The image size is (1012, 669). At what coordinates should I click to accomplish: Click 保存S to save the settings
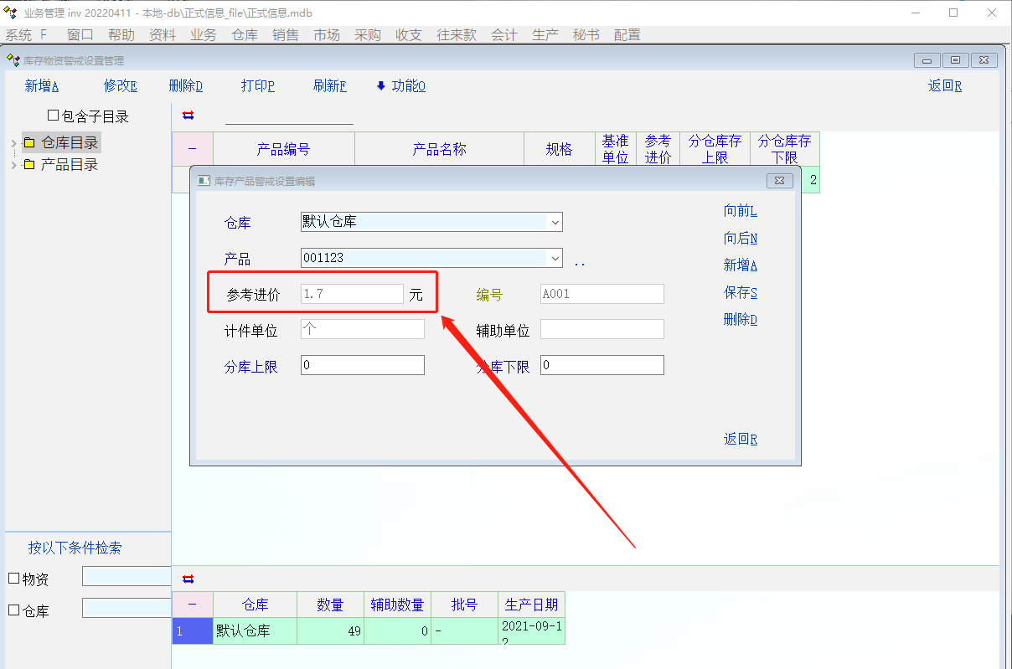coord(741,292)
